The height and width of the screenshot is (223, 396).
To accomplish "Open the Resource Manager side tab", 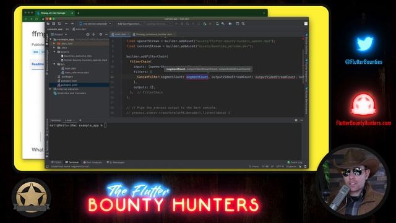I will pyautogui.click(x=47, y=62).
